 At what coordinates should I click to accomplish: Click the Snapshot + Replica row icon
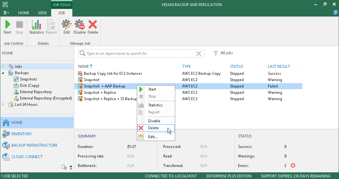pos(80,93)
